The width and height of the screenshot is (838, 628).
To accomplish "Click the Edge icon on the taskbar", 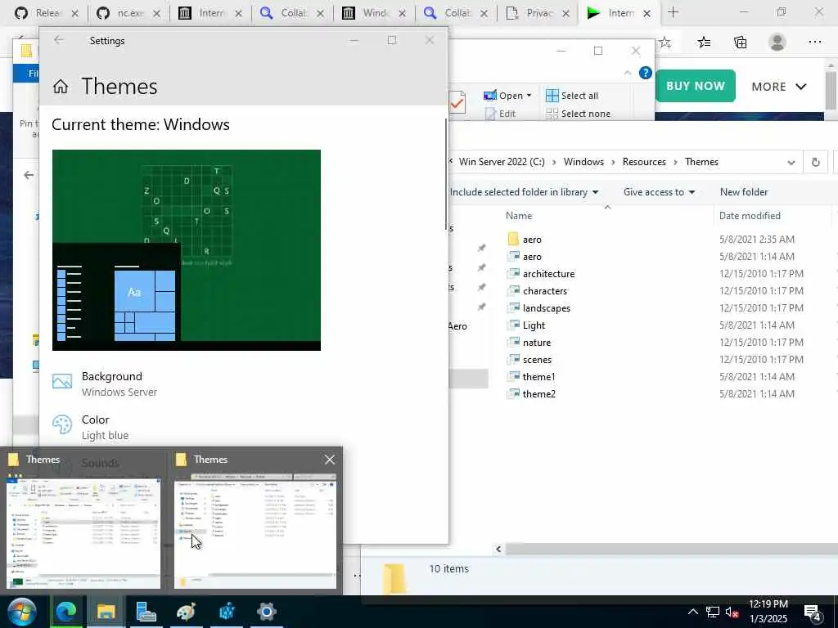I will [66, 612].
